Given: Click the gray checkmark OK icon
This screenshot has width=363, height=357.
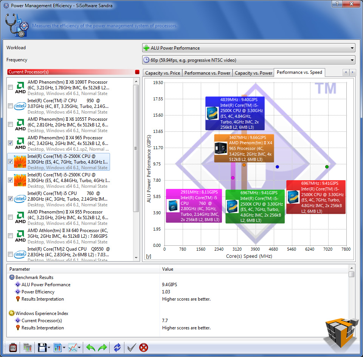Looking at the screenshot, I should [x=132, y=348].
